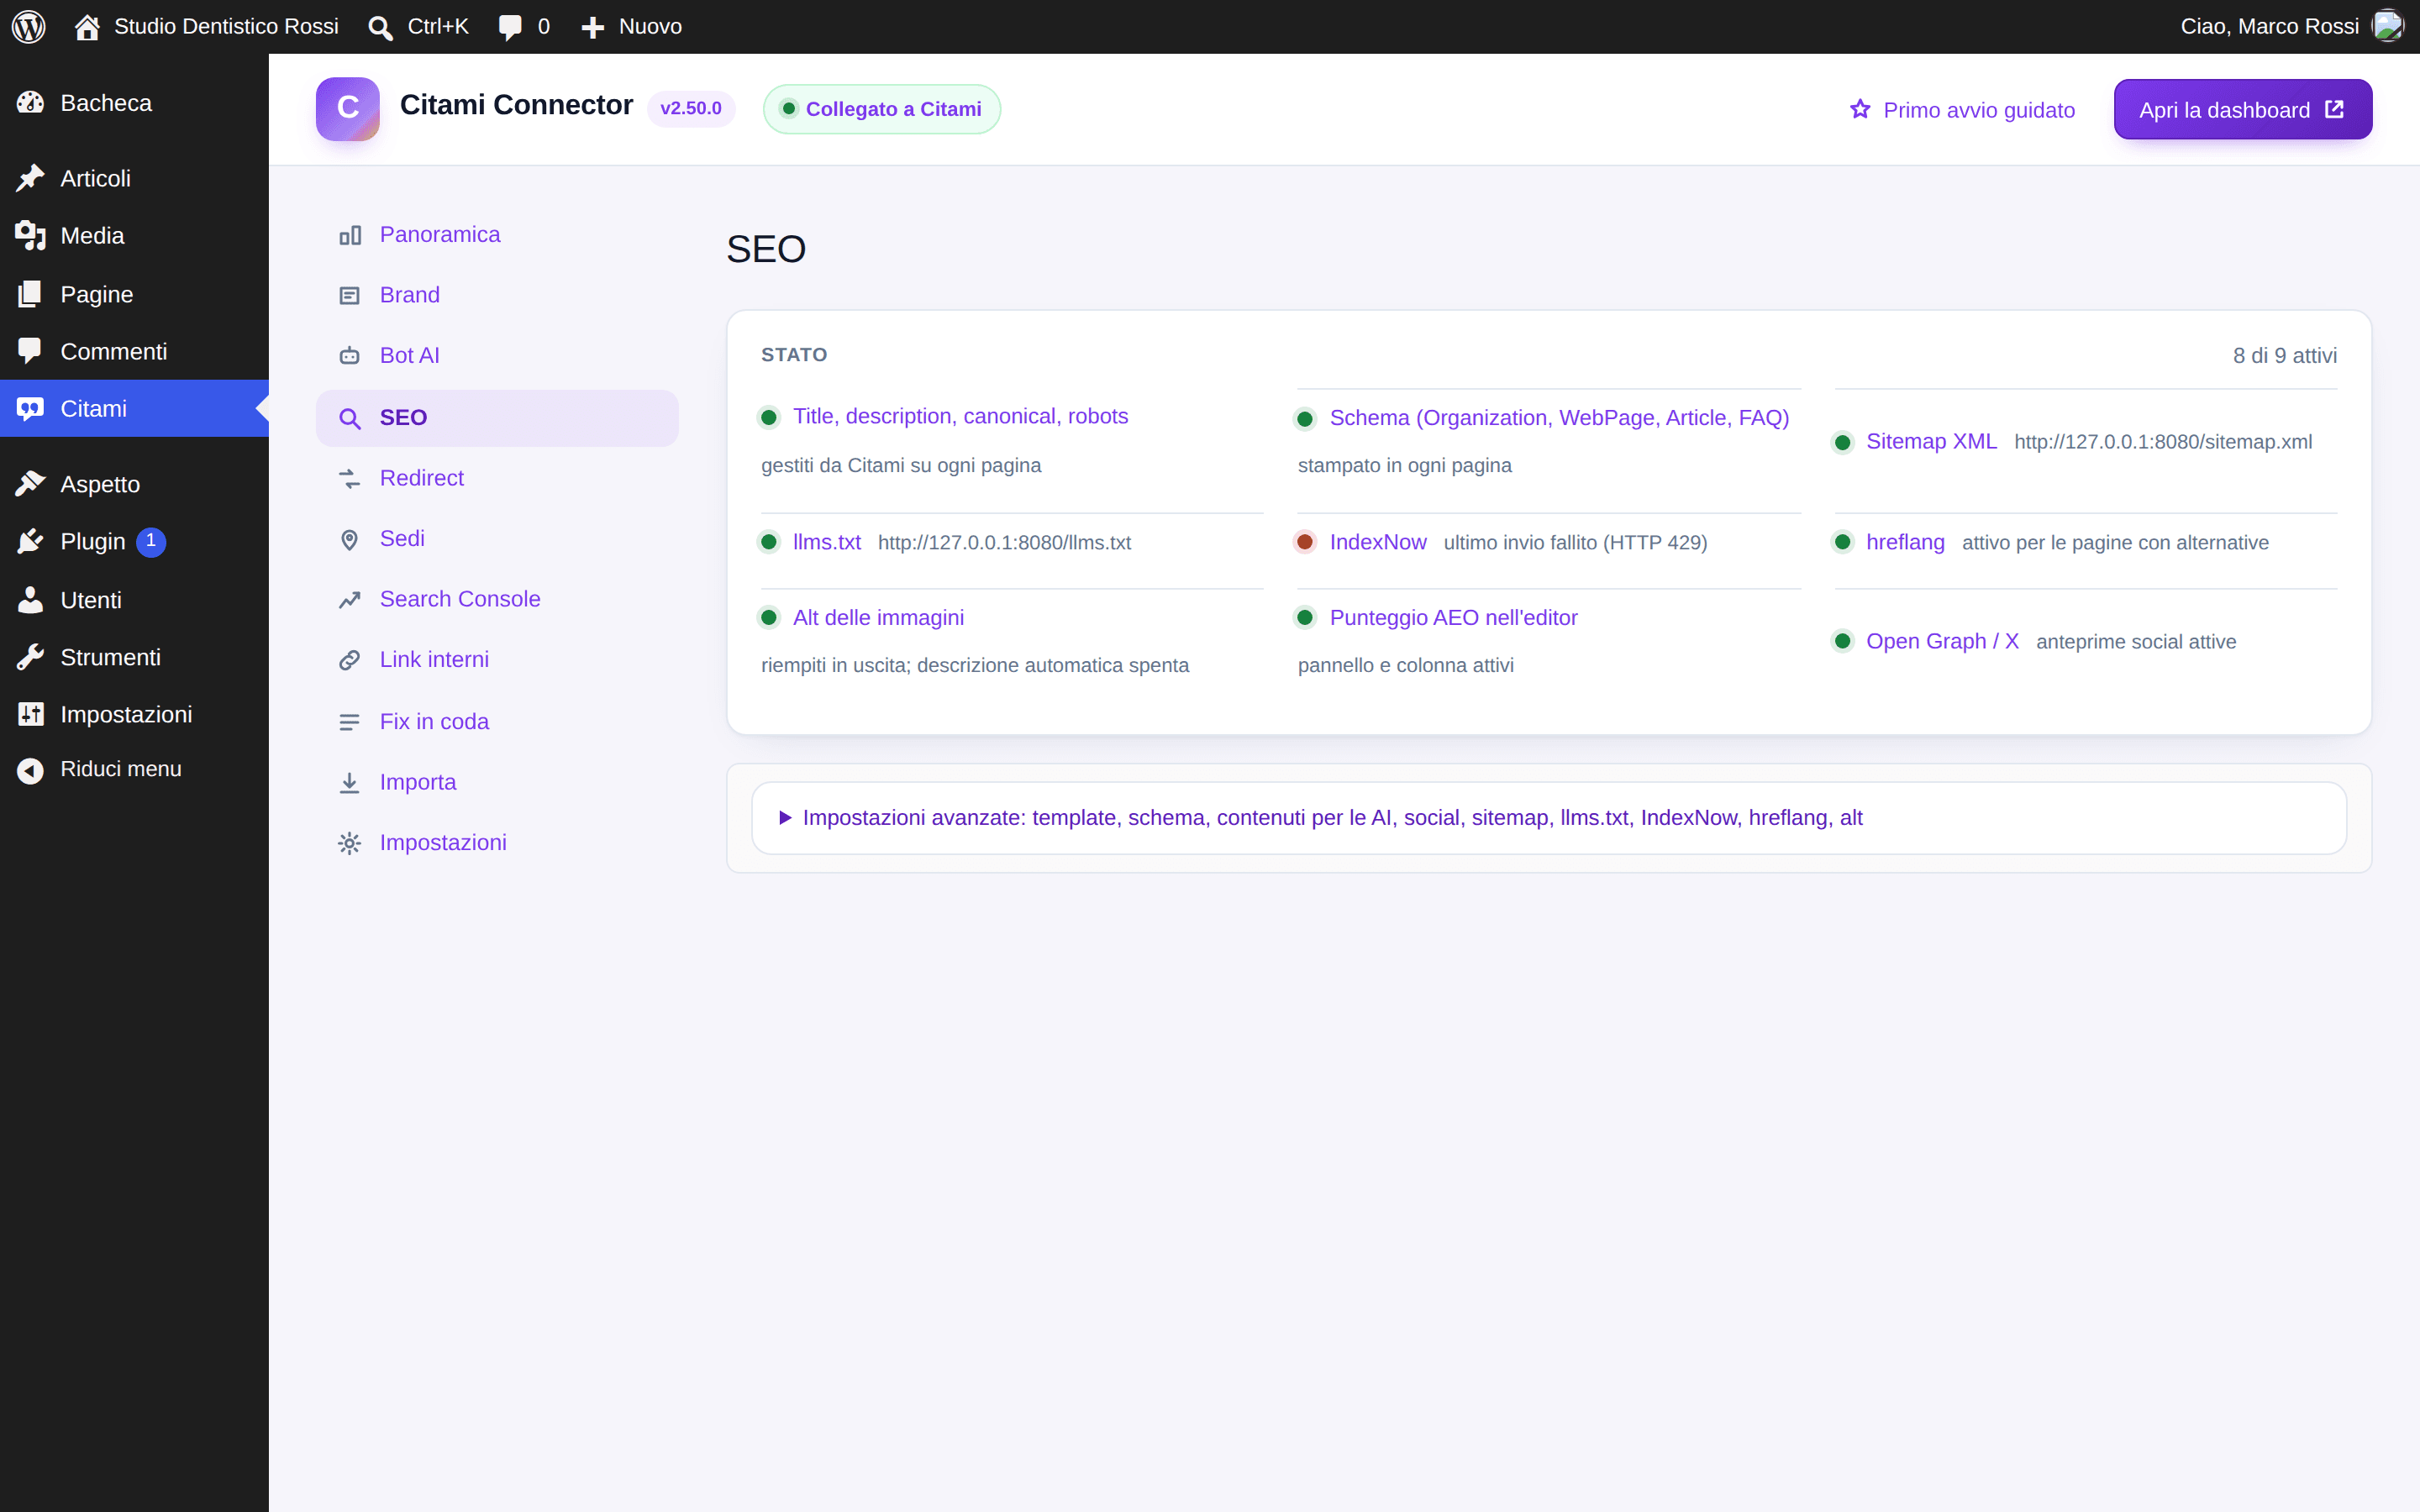Click the Sedi location pin icon
The image size is (2420, 1512).
[x=350, y=540]
